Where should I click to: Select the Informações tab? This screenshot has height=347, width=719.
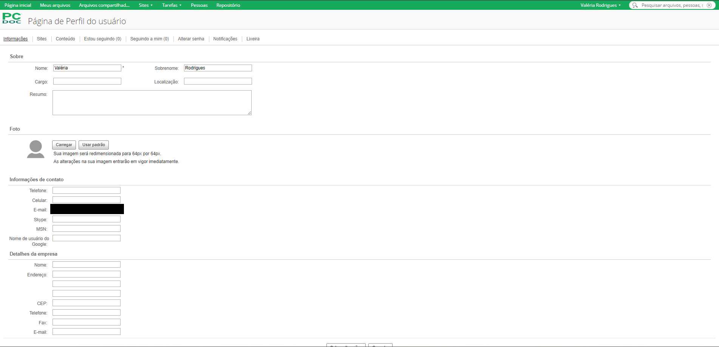coord(15,39)
